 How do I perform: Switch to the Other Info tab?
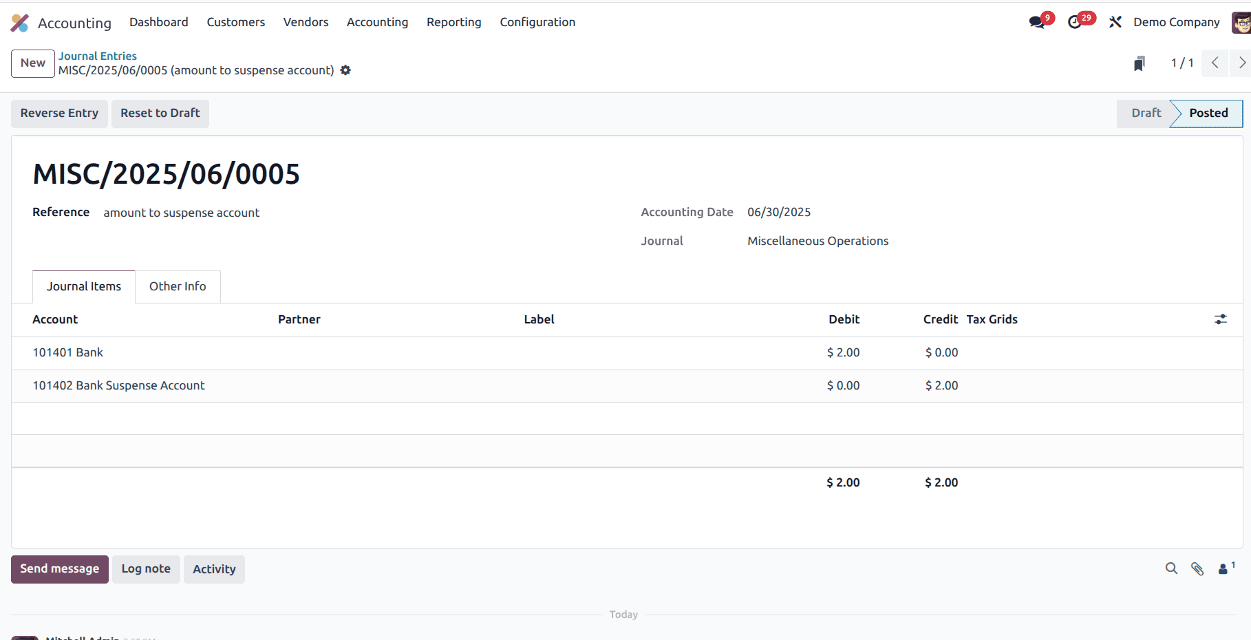pyautogui.click(x=178, y=286)
